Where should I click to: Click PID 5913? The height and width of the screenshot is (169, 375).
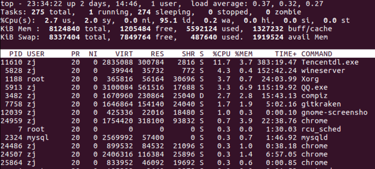14,87
